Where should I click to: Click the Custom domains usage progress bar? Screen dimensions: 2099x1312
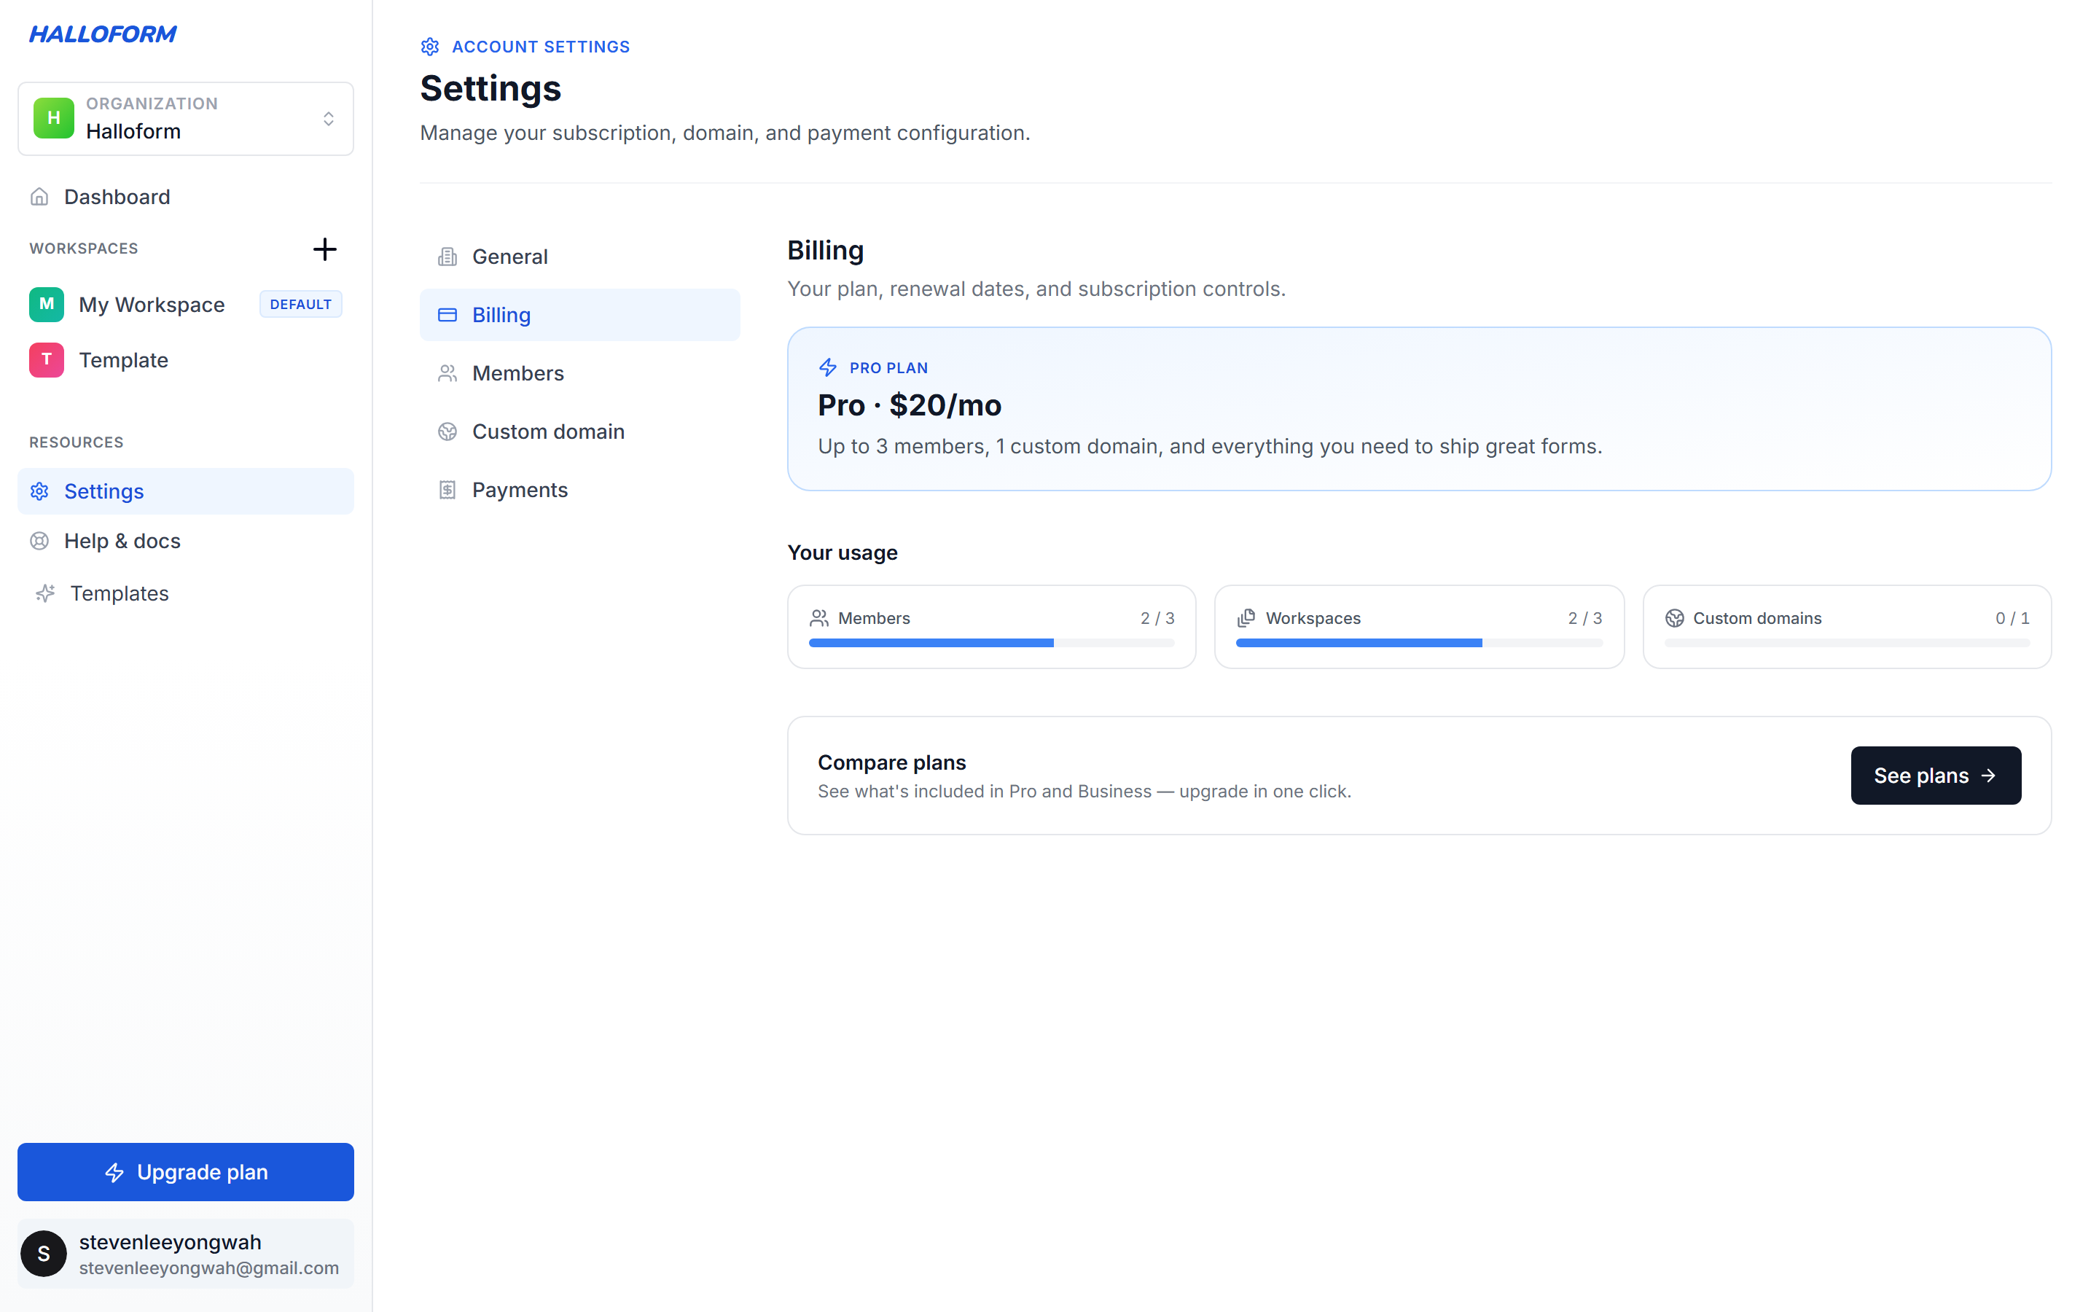[1848, 643]
